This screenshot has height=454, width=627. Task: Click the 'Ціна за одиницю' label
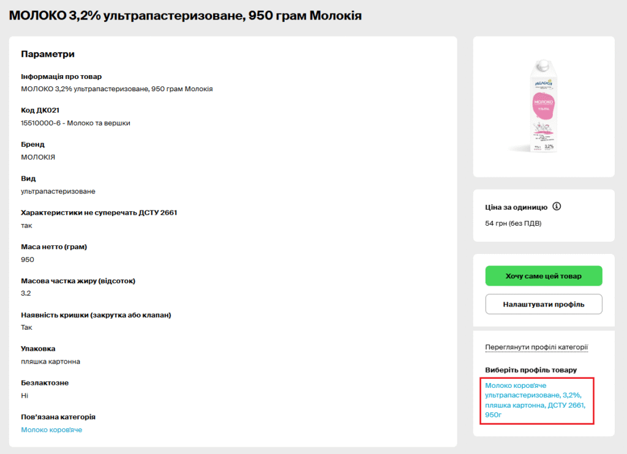point(516,207)
